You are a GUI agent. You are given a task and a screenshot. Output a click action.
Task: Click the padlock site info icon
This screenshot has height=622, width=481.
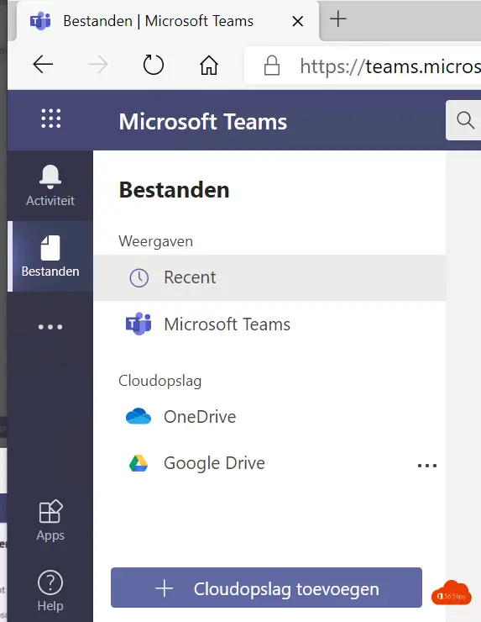272,66
